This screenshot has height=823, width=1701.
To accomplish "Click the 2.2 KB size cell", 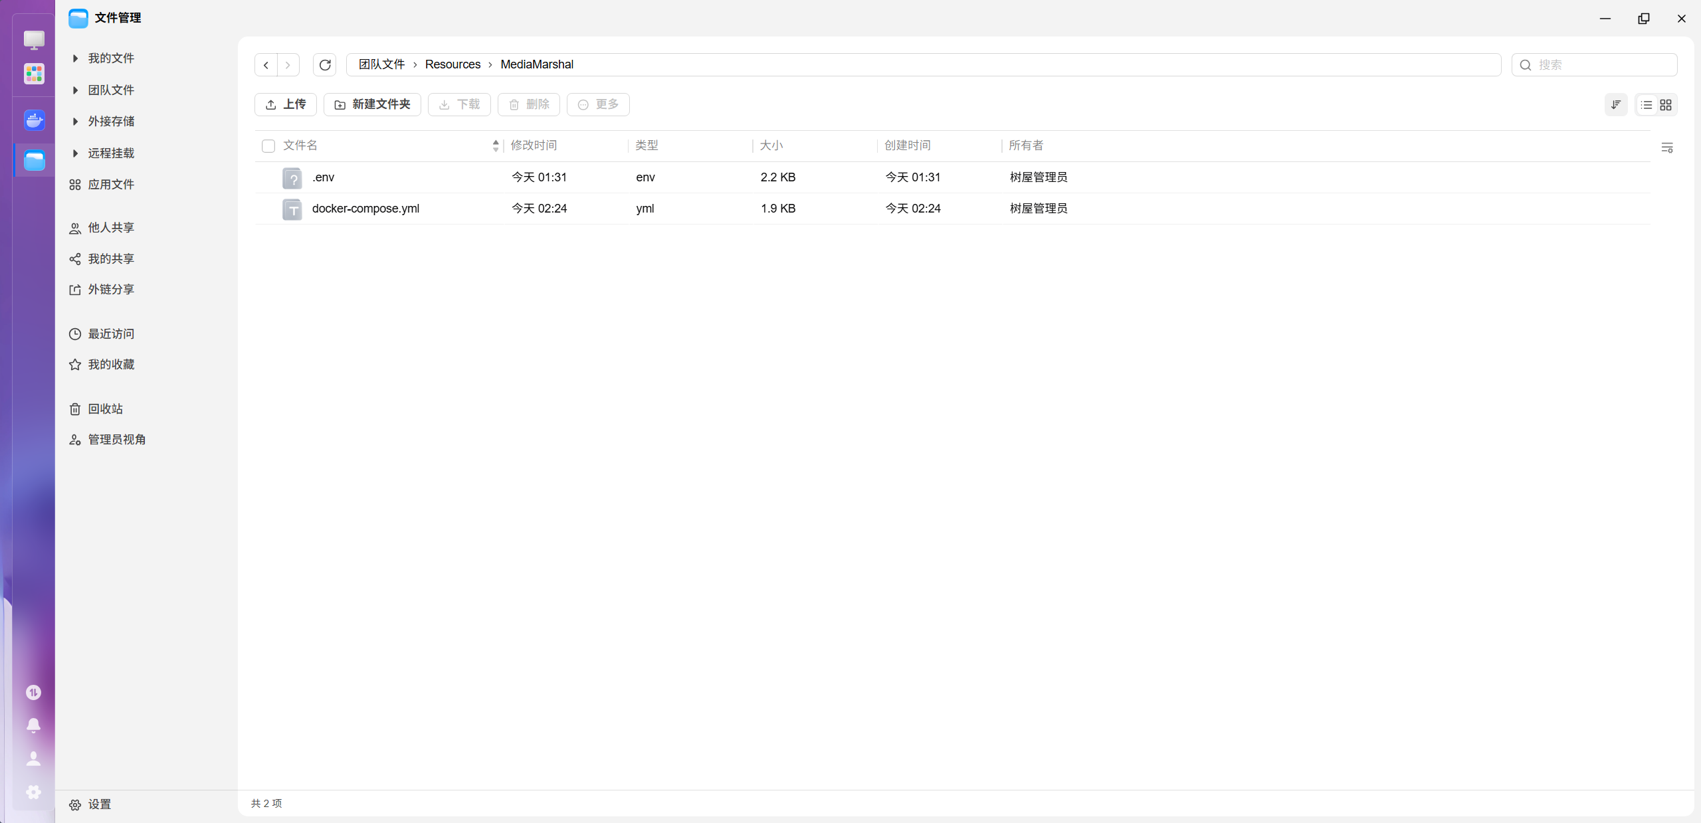I will click(778, 177).
